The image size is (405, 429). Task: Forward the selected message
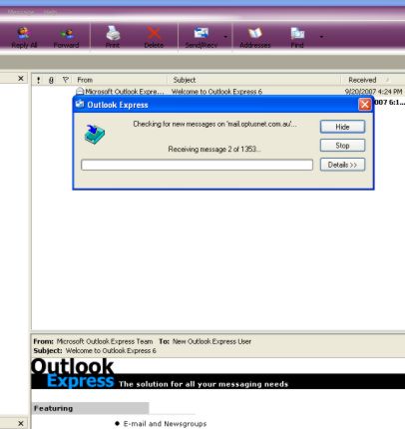coord(66,38)
